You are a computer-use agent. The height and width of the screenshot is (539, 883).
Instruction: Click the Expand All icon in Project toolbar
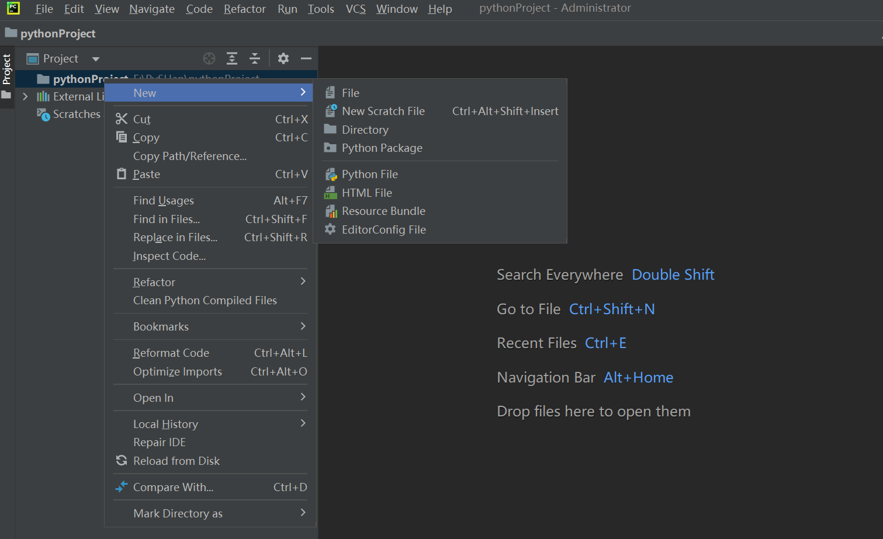[232, 58]
